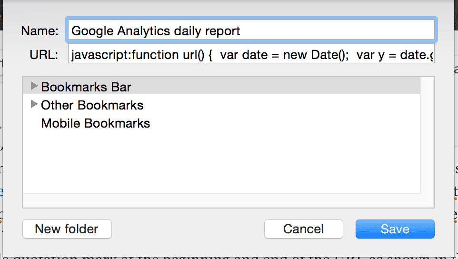The image size is (458, 259).
Task: Cancel the bookmark dialog
Action: (303, 229)
